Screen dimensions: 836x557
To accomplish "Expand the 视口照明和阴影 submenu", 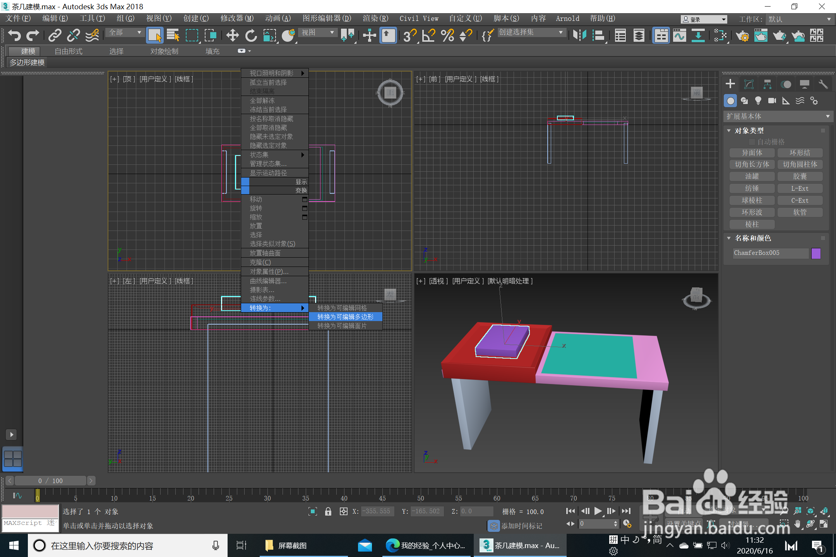I will [275, 73].
